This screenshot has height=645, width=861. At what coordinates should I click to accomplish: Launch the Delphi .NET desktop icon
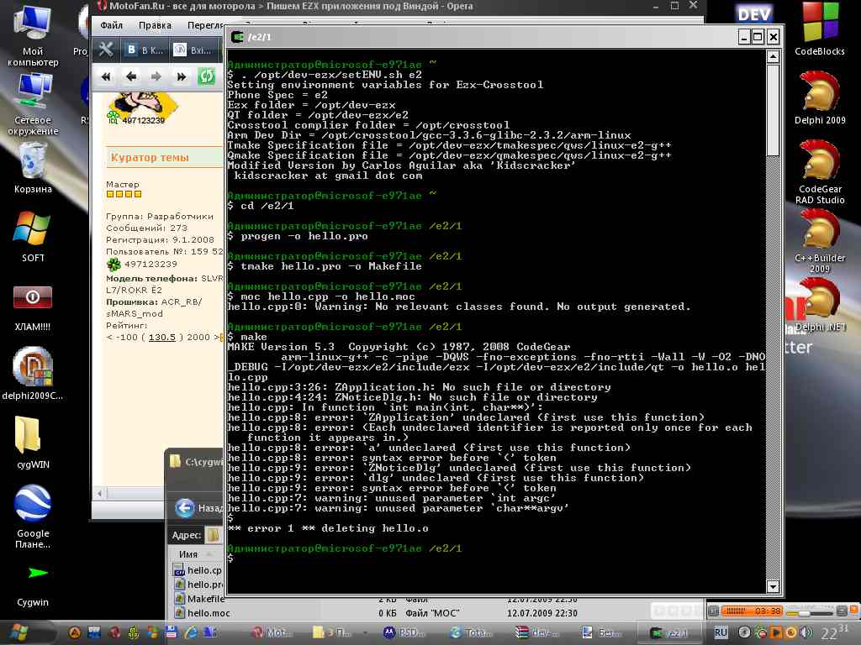[x=820, y=305]
